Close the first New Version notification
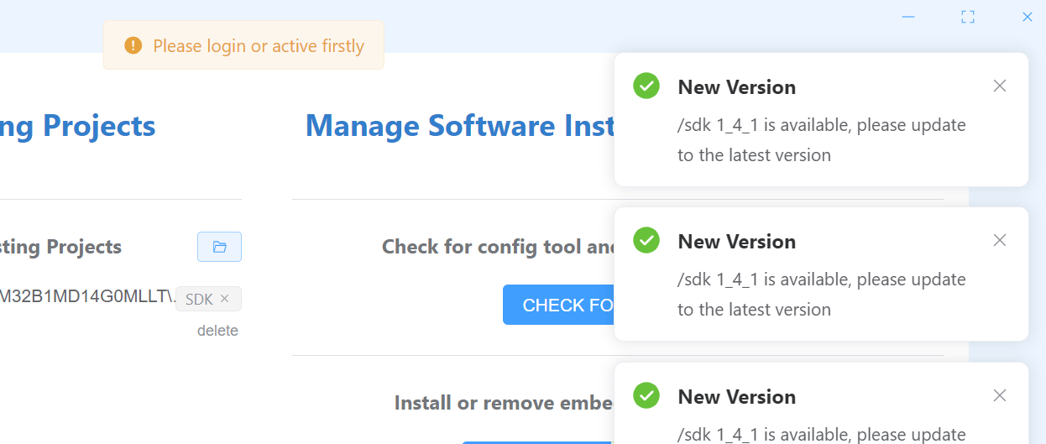The height and width of the screenshot is (444, 1046). point(999,86)
